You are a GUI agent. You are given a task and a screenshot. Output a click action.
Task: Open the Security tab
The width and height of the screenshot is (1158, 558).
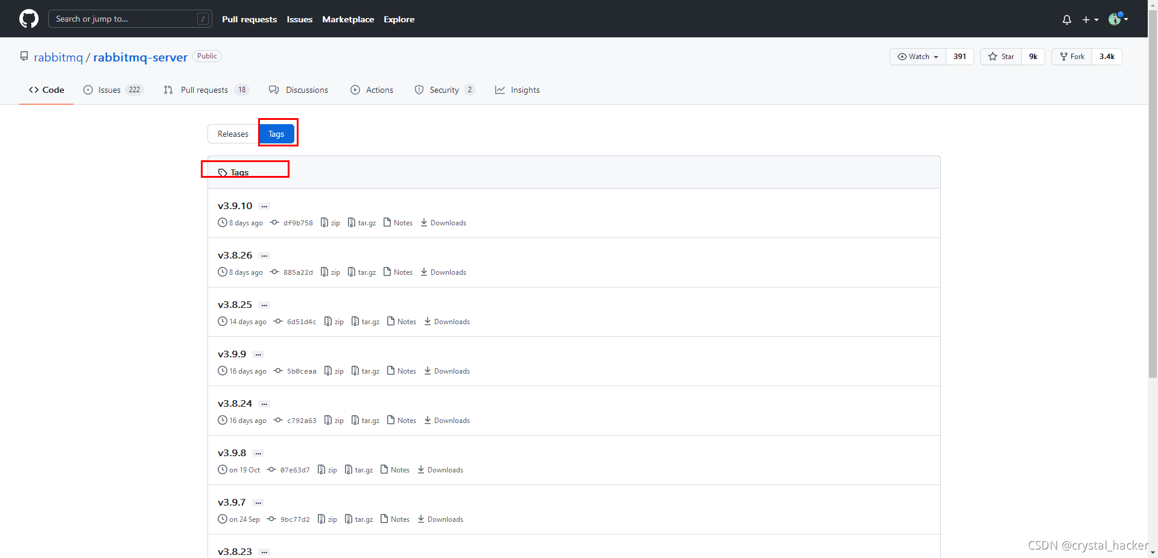tap(445, 90)
